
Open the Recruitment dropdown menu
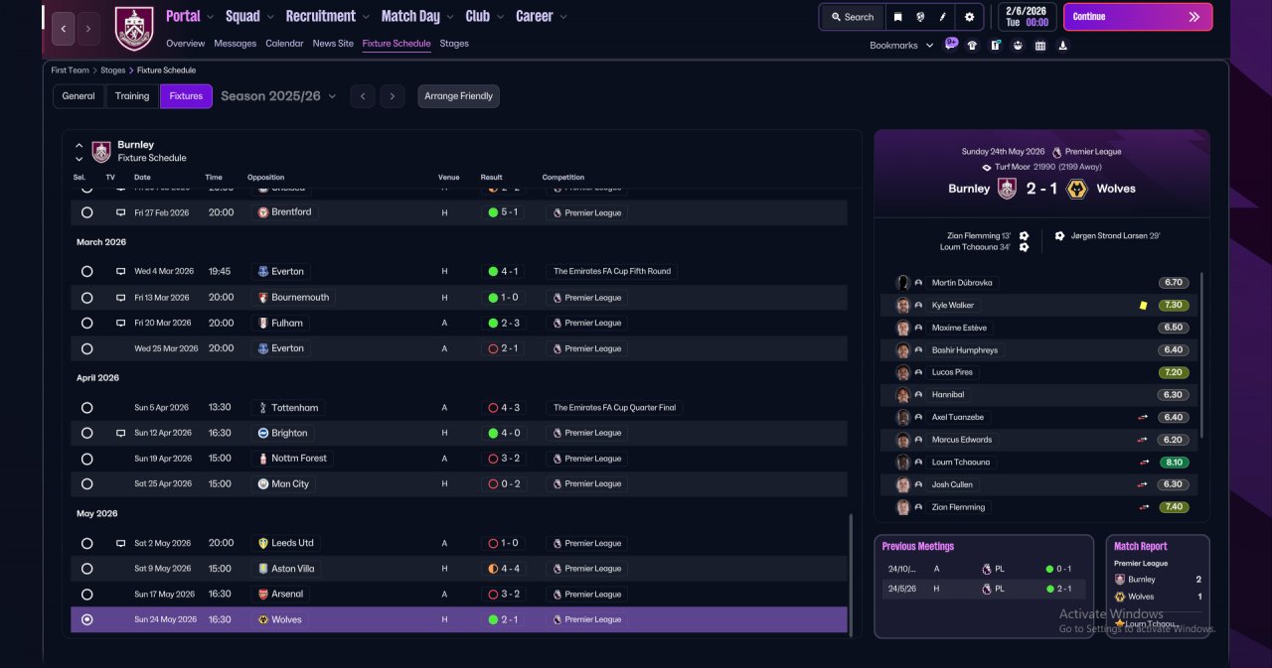327,16
